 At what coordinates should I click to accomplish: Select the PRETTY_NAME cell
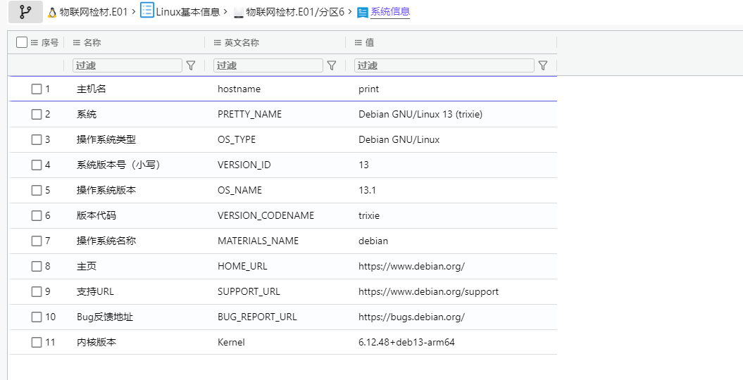(250, 114)
